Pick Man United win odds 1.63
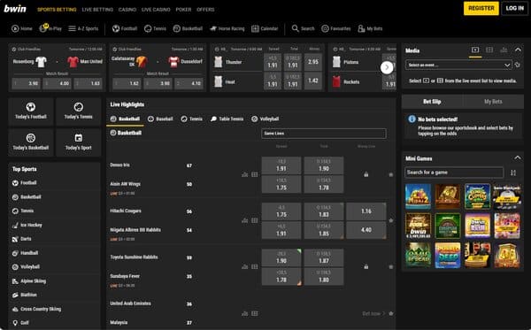This screenshot has height=330, width=531. point(88,83)
